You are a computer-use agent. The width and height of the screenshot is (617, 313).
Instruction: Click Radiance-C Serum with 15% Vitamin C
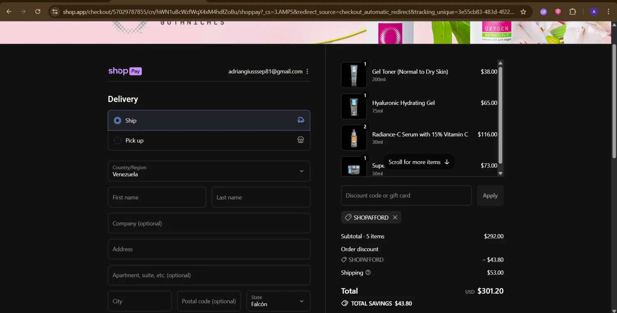[x=420, y=134]
